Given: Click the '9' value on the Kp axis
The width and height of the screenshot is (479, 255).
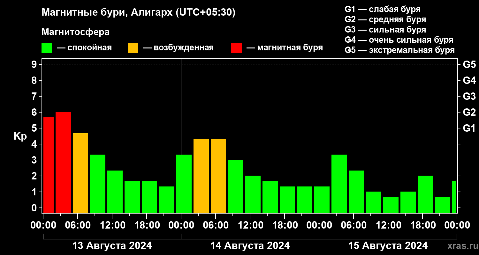Looking at the screenshot, I should coord(35,65).
